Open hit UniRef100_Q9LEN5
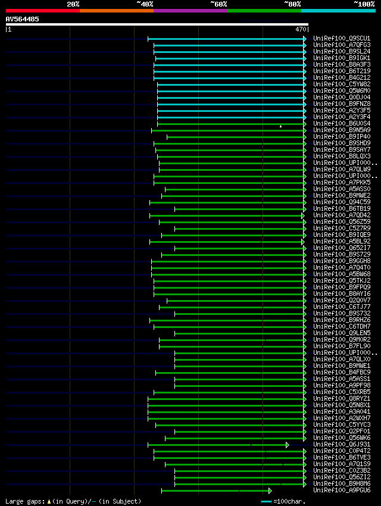 point(342,333)
